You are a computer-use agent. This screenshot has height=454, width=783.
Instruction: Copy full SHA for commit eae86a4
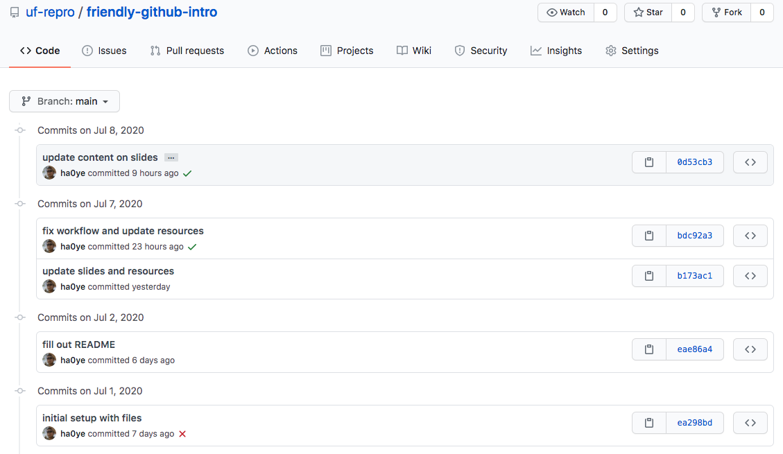[648, 349]
